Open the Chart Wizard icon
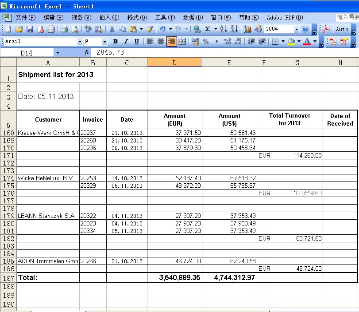The width and height of the screenshot is (359, 312). pos(247,29)
